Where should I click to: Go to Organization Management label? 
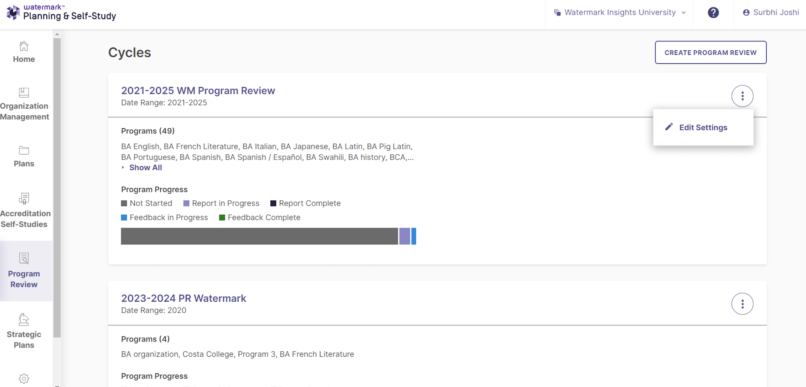click(24, 111)
